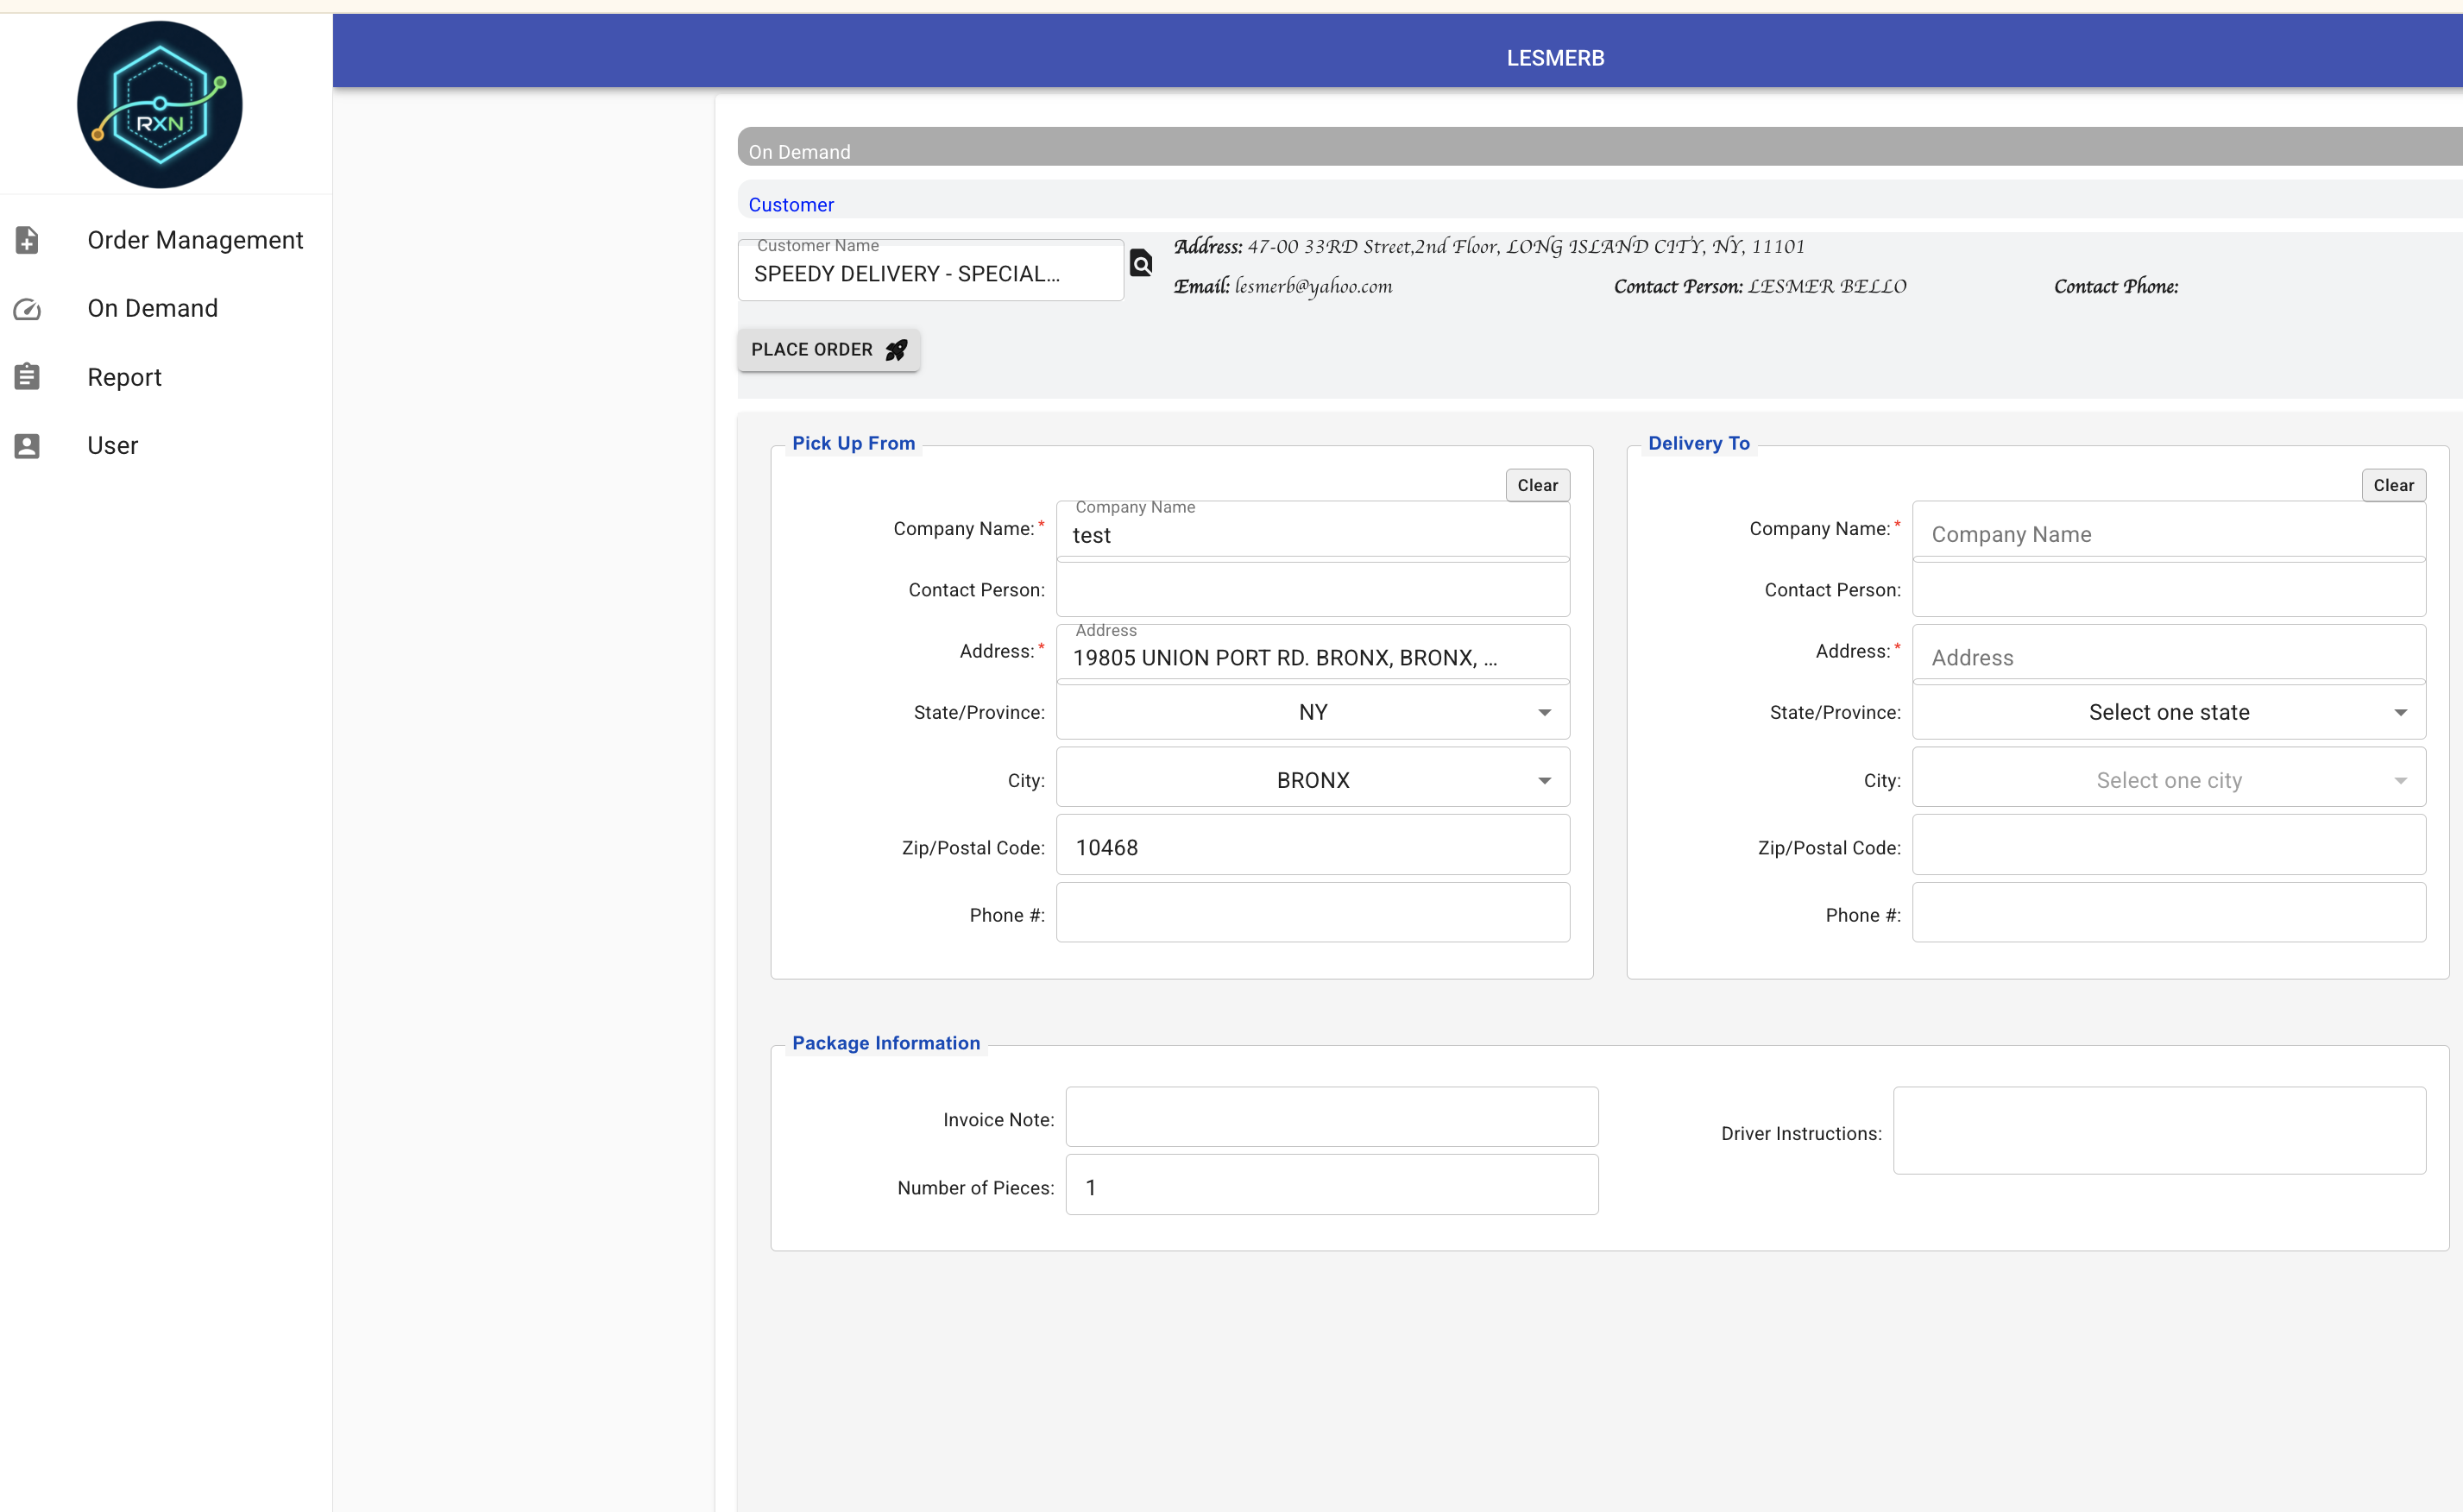The width and height of the screenshot is (2463, 1512).
Task: Click the RXN logo image
Action: (160, 104)
